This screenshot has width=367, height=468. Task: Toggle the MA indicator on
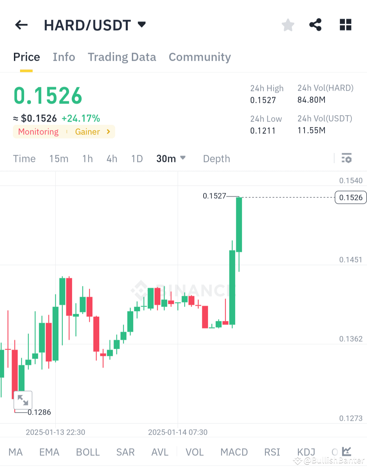pyautogui.click(x=16, y=452)
